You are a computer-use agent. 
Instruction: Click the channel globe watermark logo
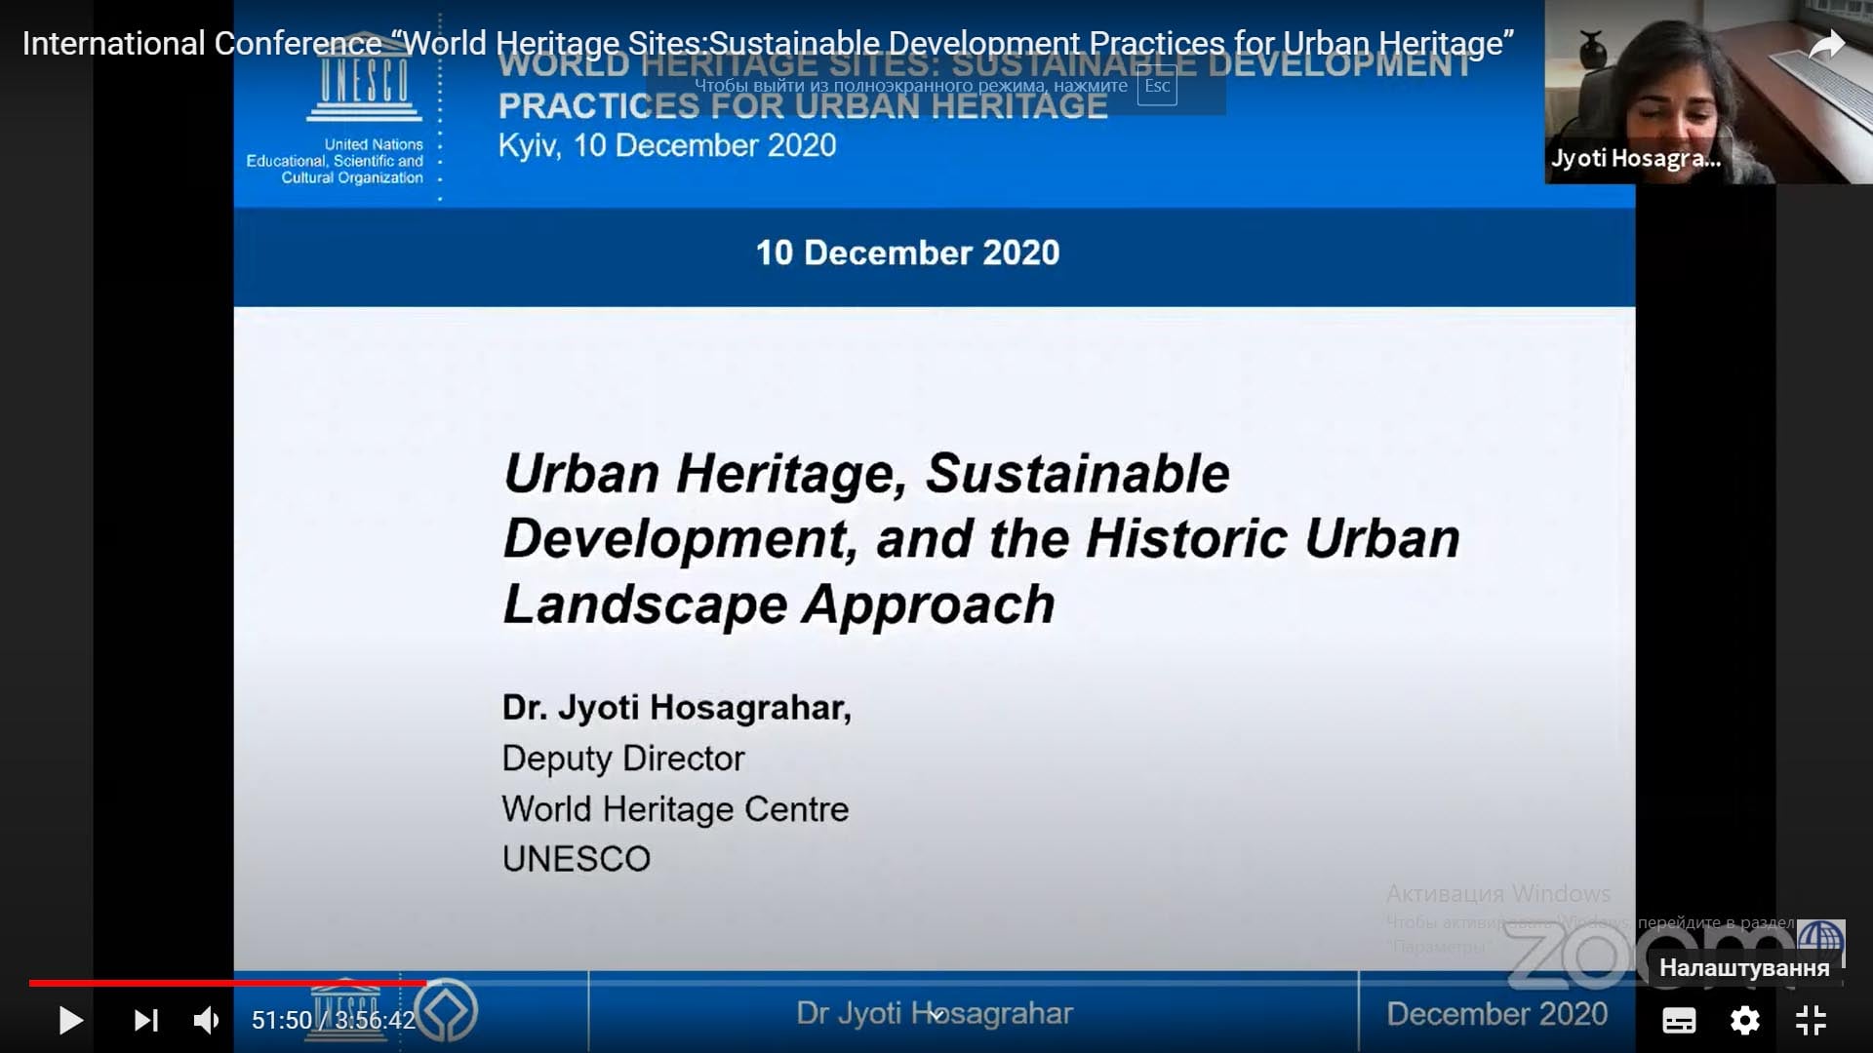(1820, 943)
